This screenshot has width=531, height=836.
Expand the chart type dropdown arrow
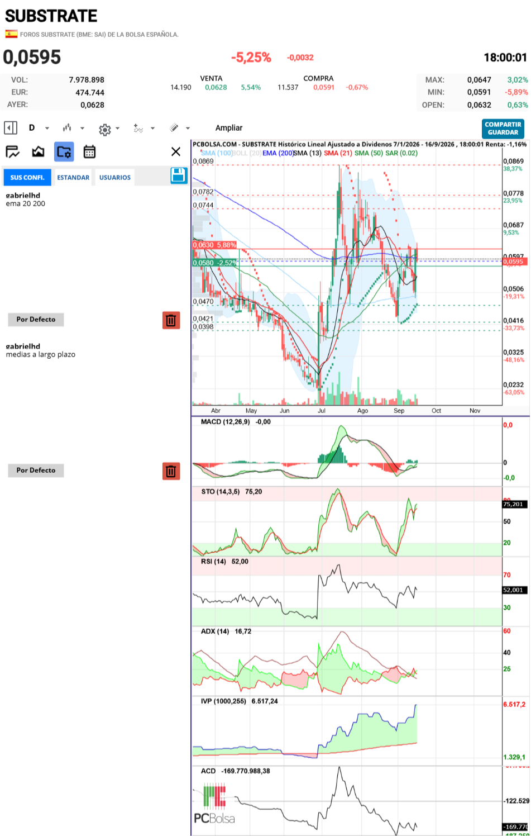point(82,128)
